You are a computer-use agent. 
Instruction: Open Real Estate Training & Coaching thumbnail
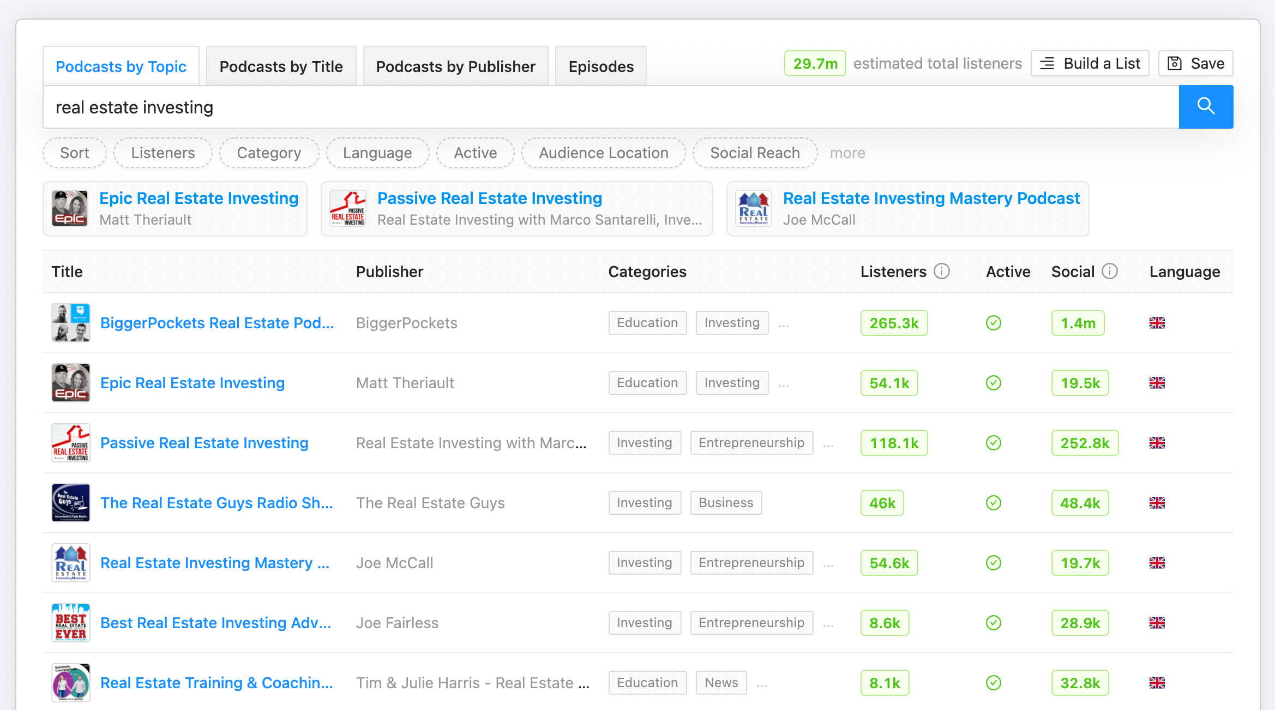[x=70, y=683]
